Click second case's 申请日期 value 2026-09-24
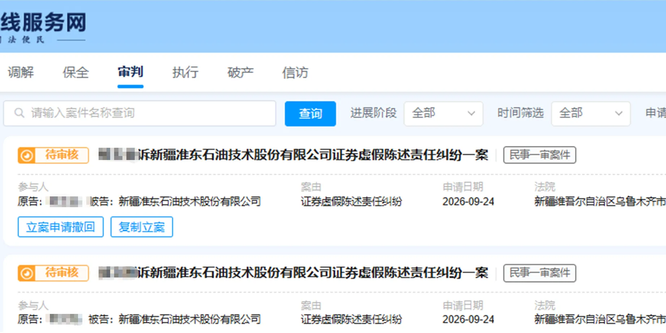The image size is (666, 333). [468, 319]
